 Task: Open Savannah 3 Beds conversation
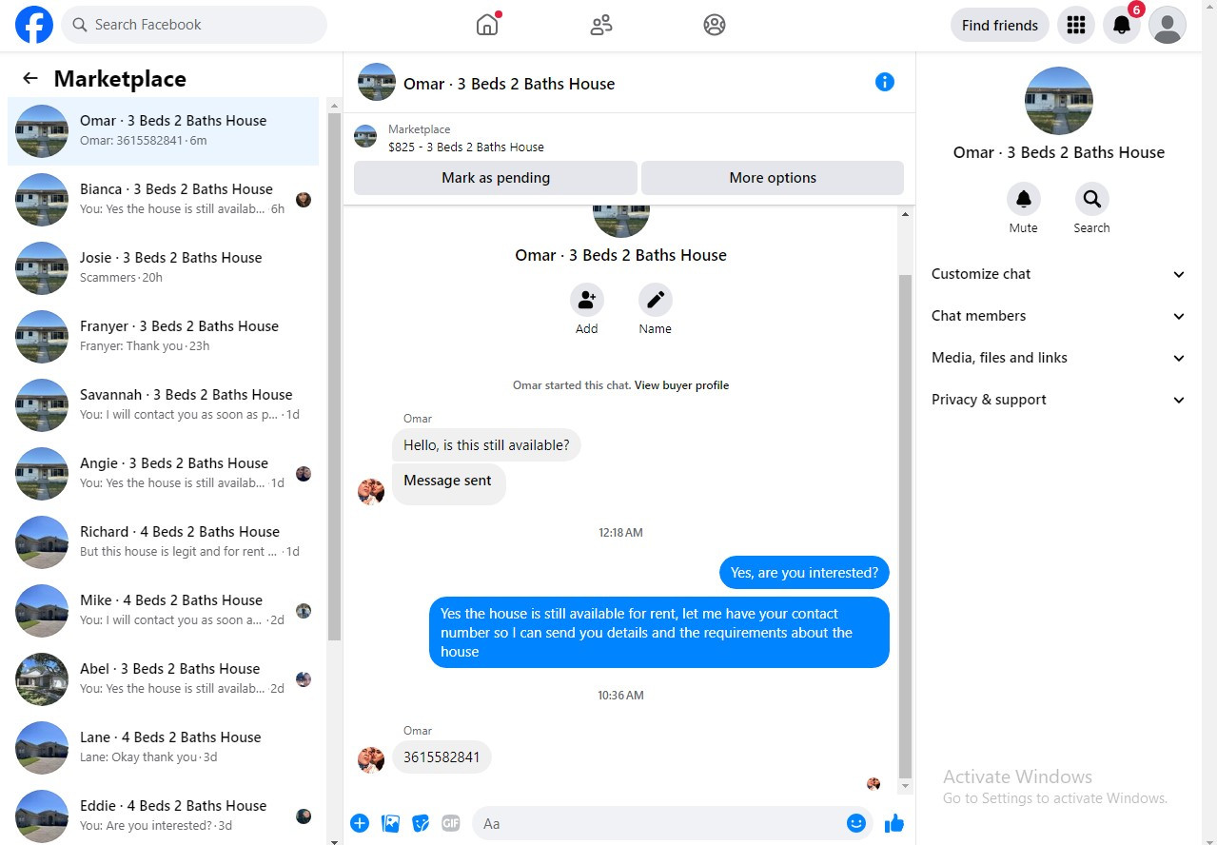click(164, 405)
